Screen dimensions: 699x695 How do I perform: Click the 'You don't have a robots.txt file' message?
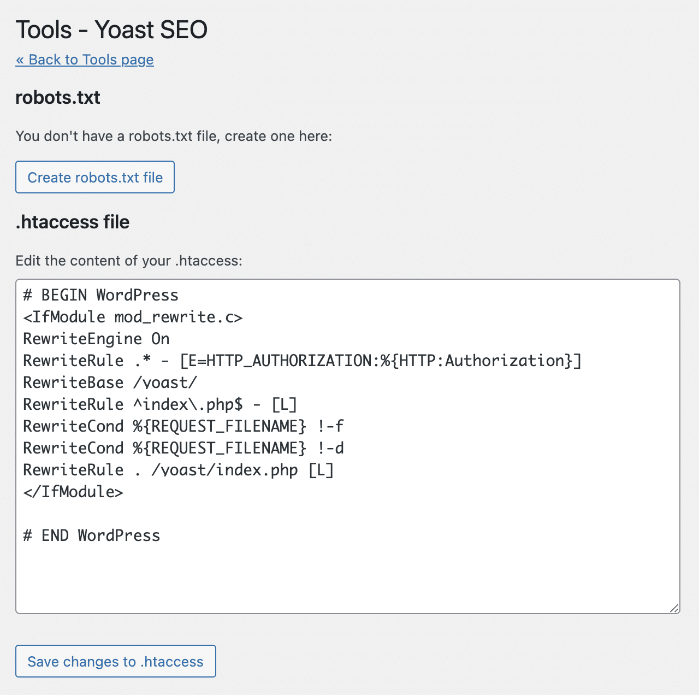point(174,136)
